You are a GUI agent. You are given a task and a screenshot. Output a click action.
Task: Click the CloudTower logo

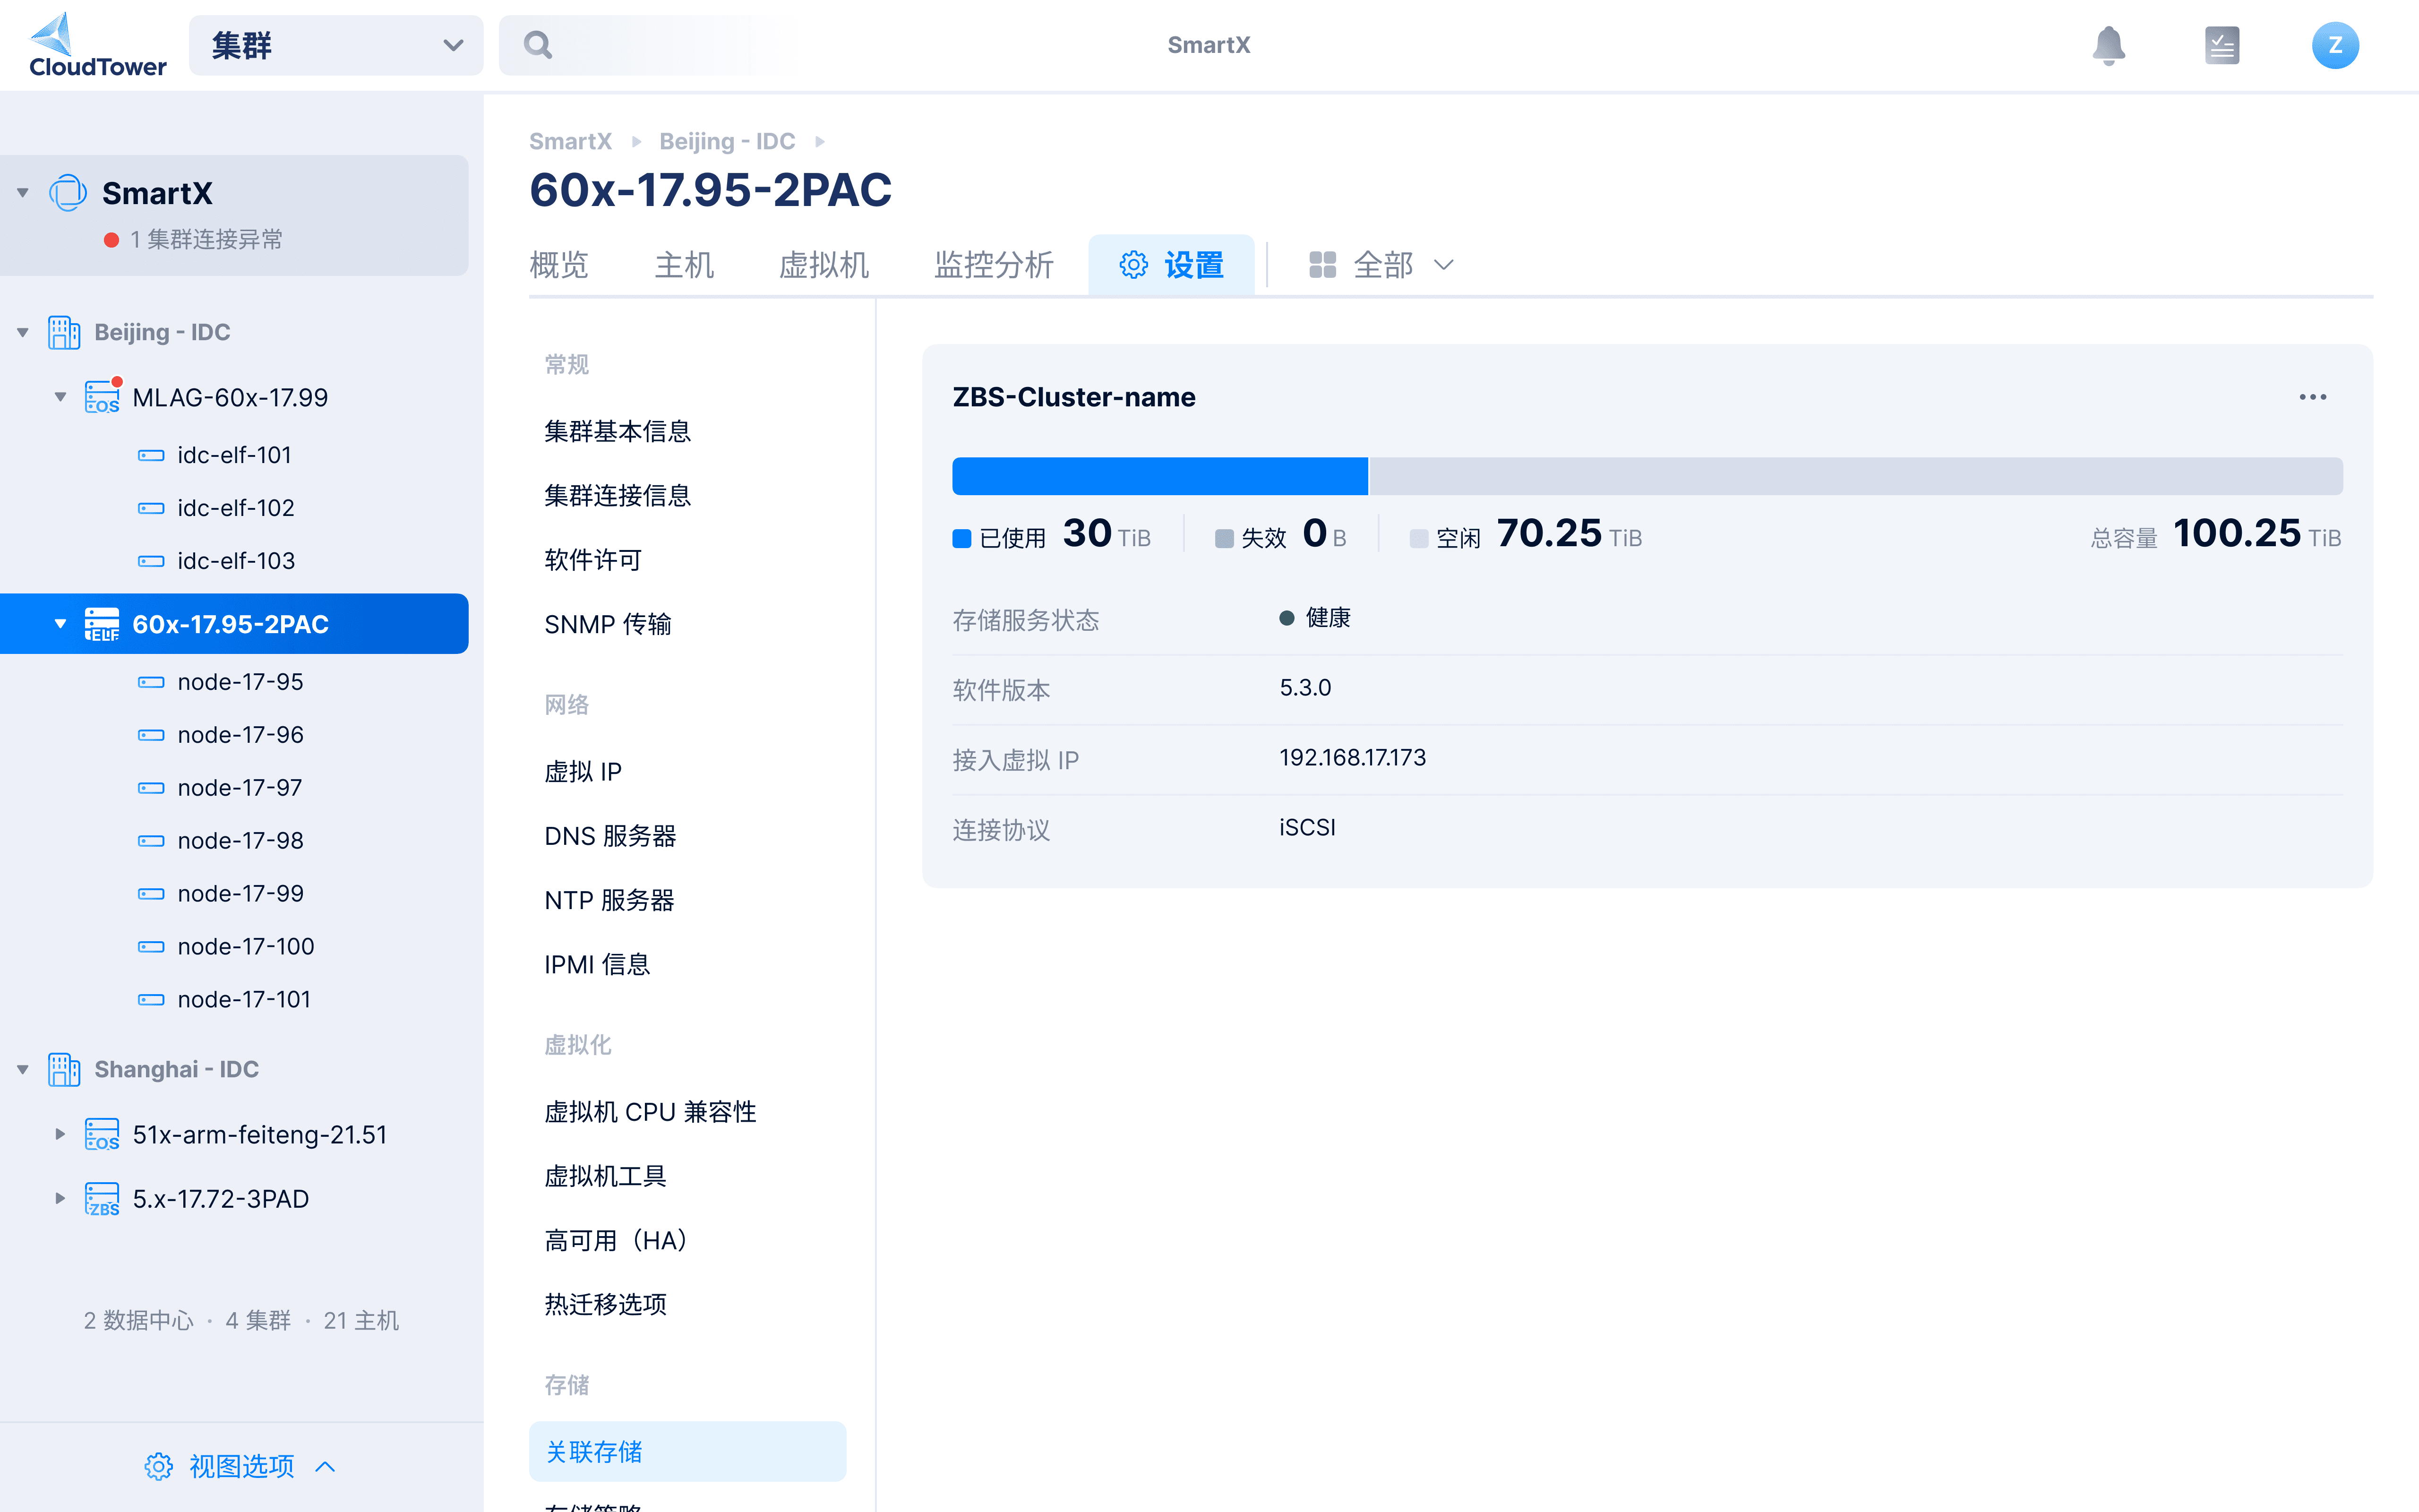click(97, 45)
